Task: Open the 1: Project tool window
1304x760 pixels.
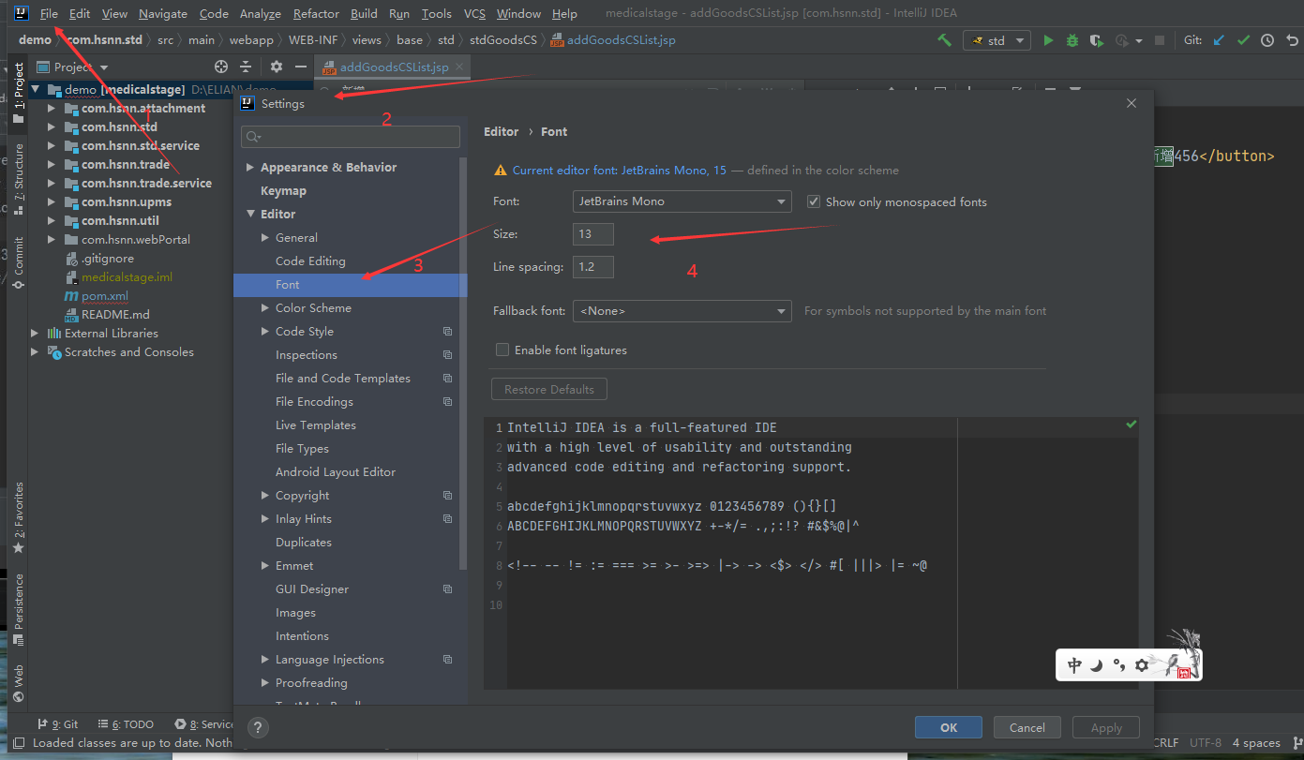Action: pyautogui.click(x=18, y=94)
